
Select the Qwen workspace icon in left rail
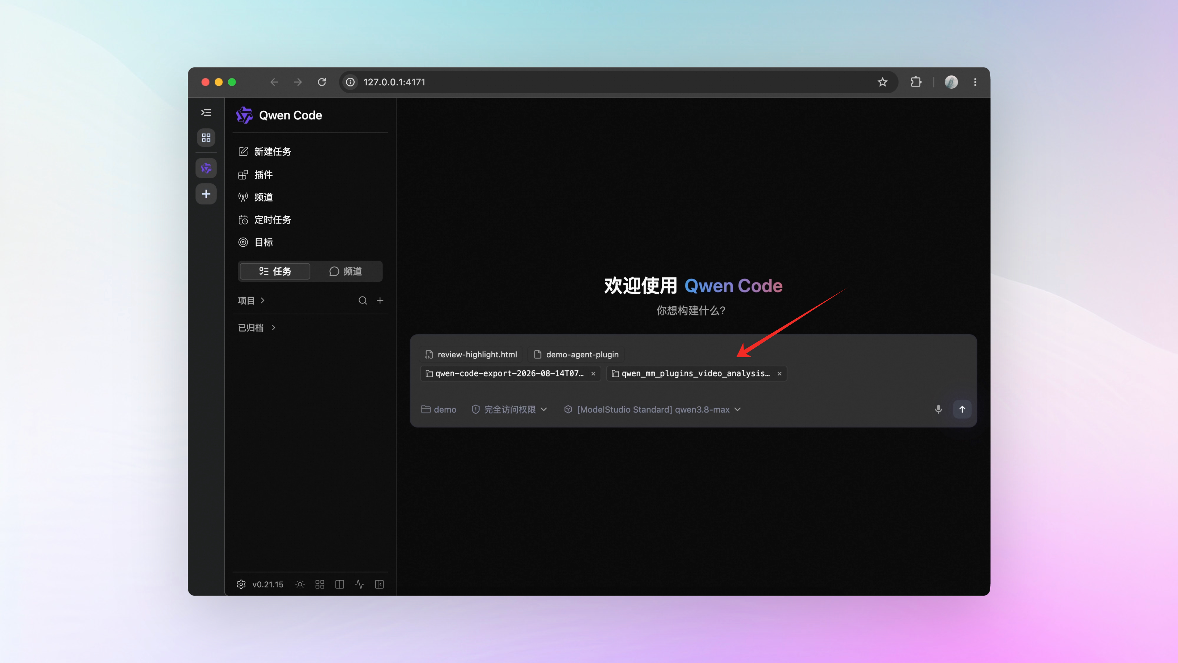[206, 168]
